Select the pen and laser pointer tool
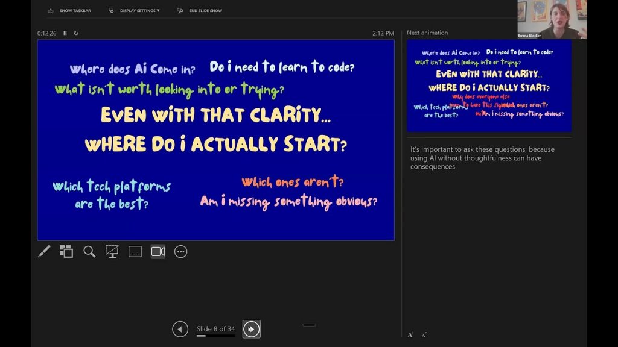This screenshot has width=618, height=347. [44, 252]
